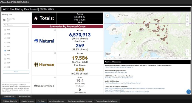Click the Human fire count value 428
Screen dimensions: 192x103
pos(80,70)
